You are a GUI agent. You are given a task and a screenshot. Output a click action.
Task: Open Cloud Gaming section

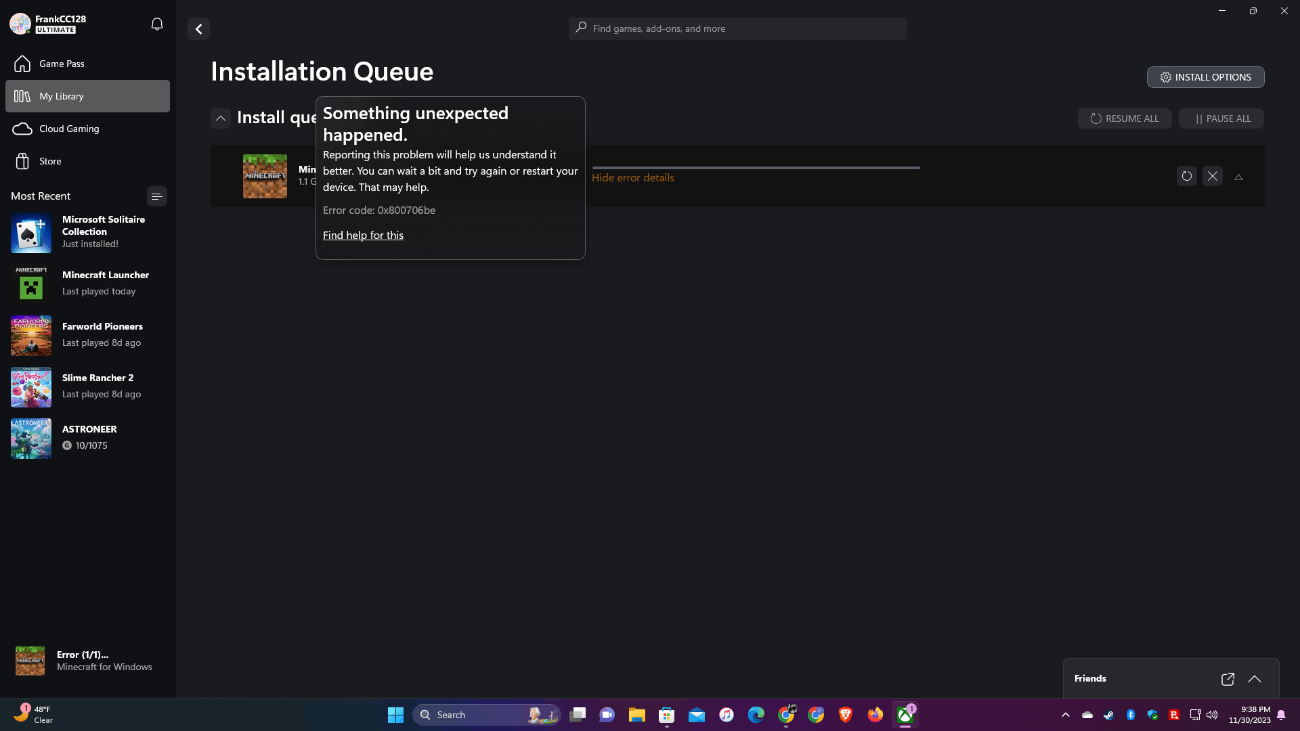click(87, 129)
